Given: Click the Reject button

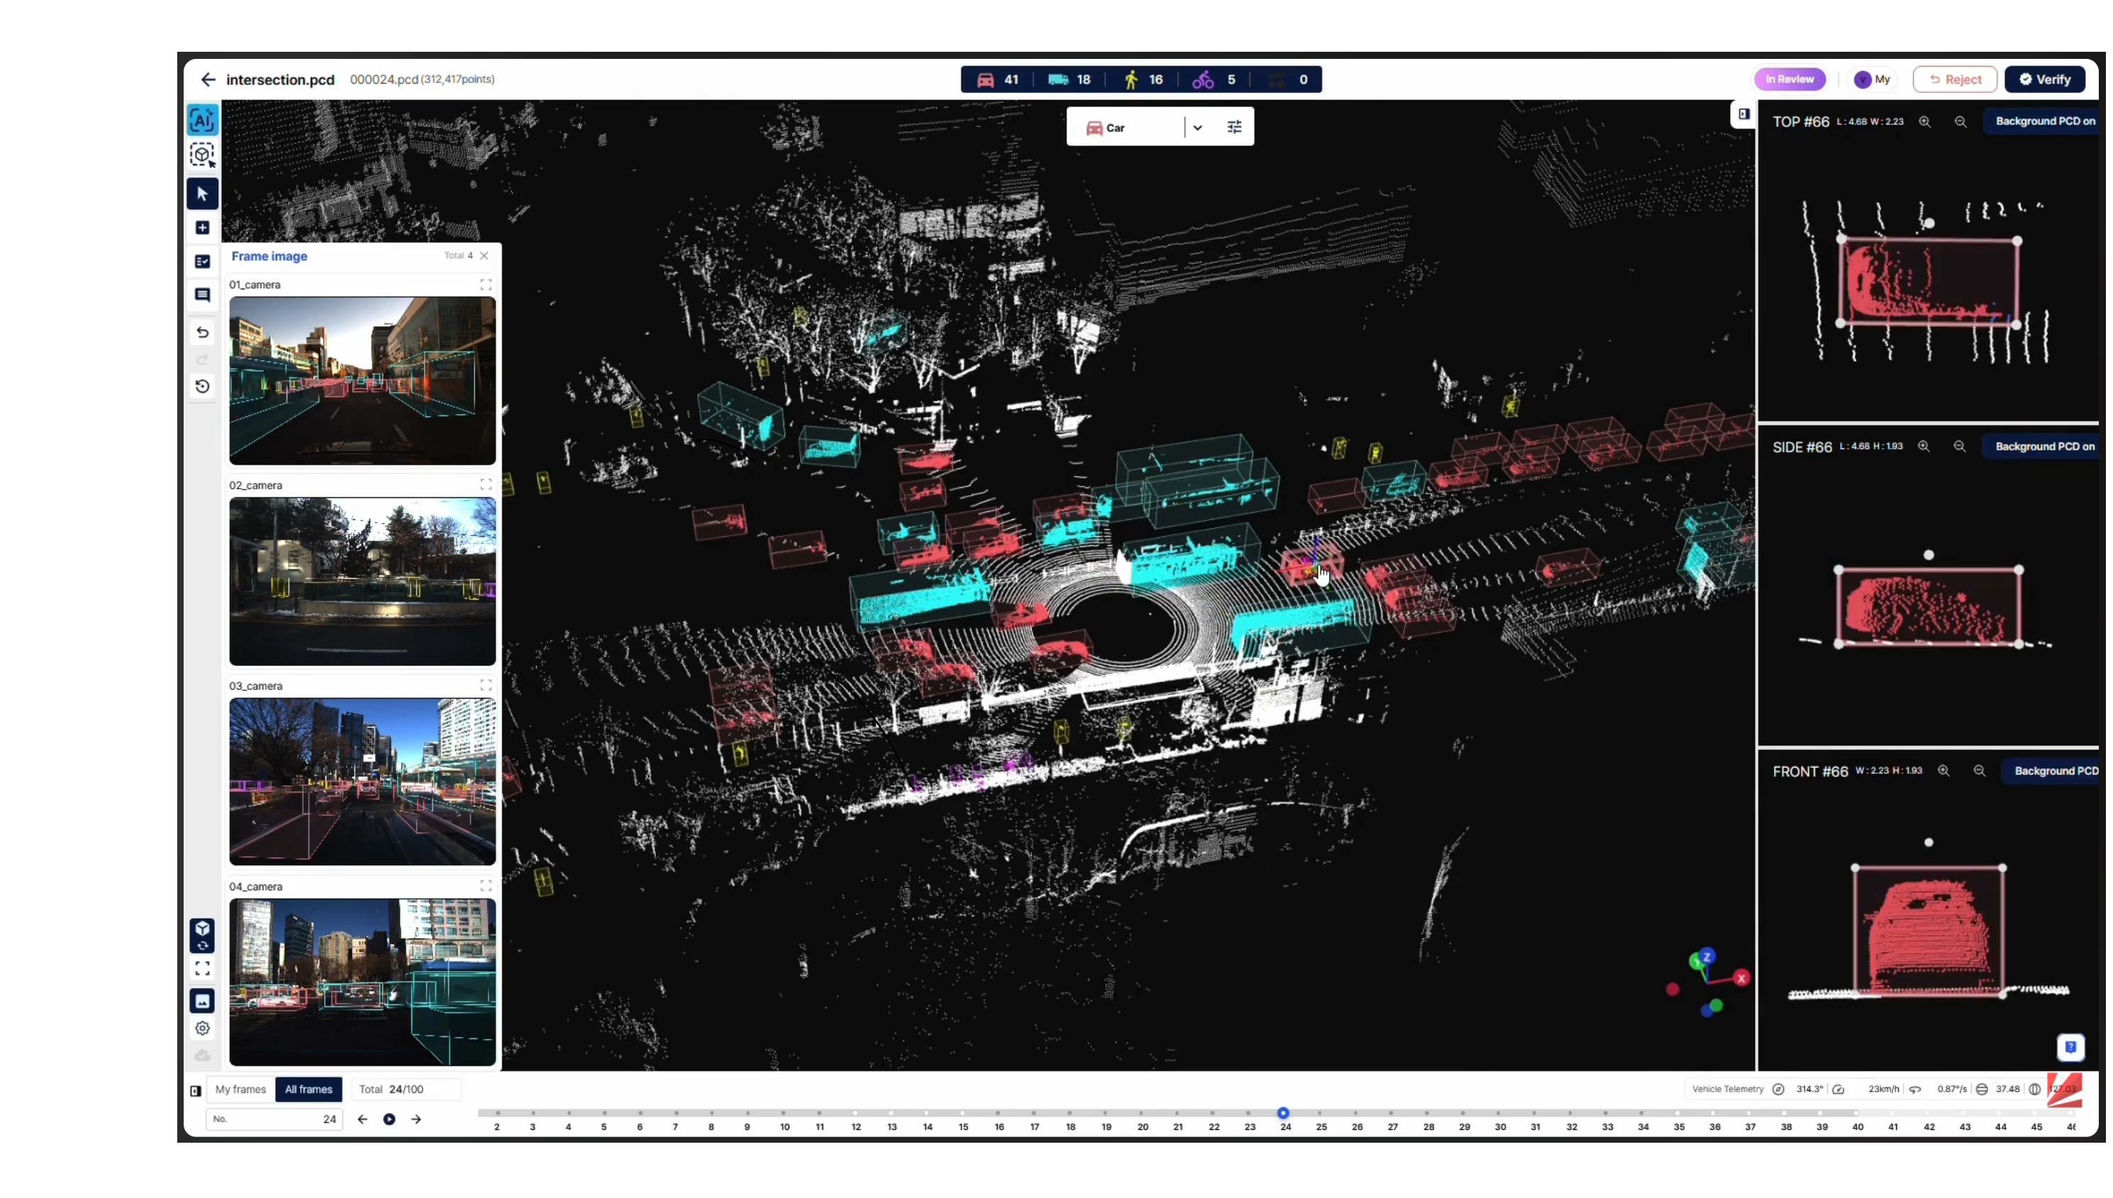Looking at the screenshot, I should pos(1955,80).
